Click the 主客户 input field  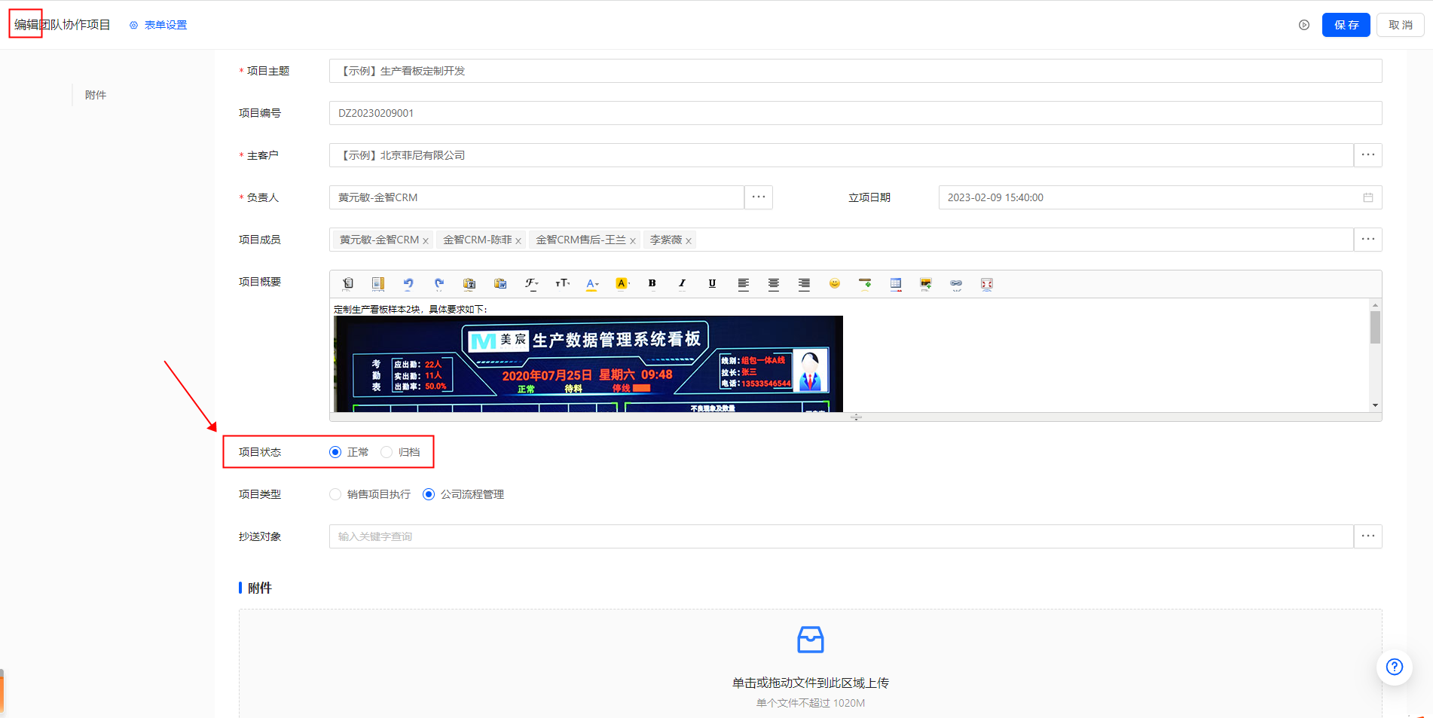point(842,155)
